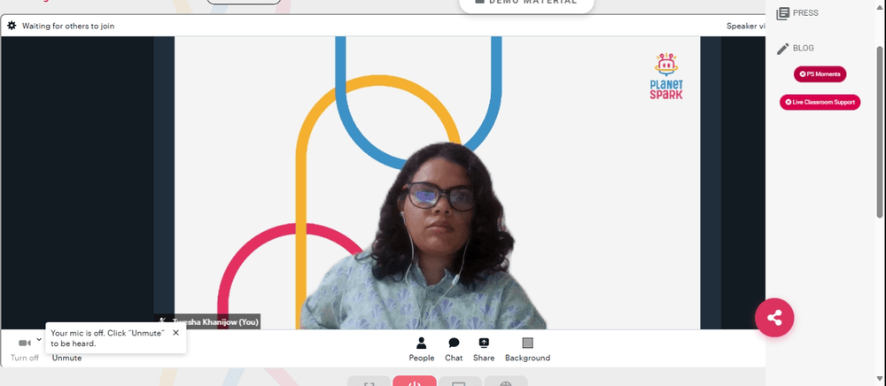Toggle the red power button below the meeting
Viewport: 886px width, 386px height.
point(414,381)
